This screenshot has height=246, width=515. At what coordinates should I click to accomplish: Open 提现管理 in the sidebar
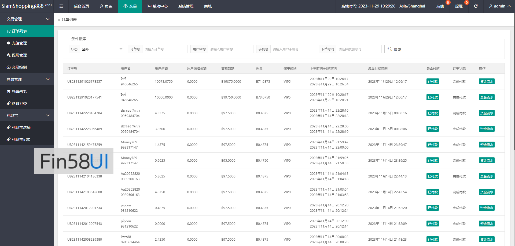coord(19,55)
